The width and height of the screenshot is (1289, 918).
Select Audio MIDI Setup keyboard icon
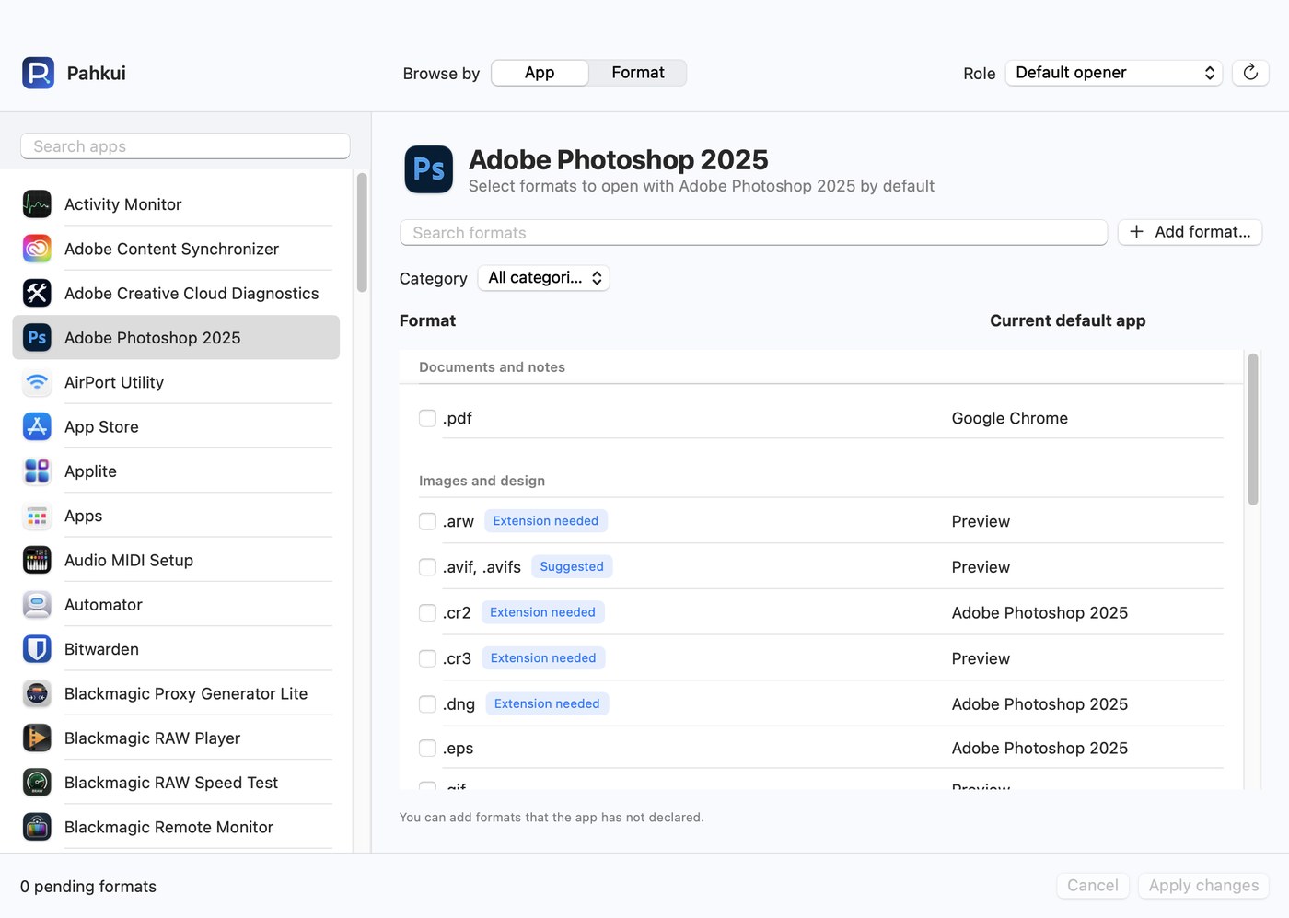point(37,560)
